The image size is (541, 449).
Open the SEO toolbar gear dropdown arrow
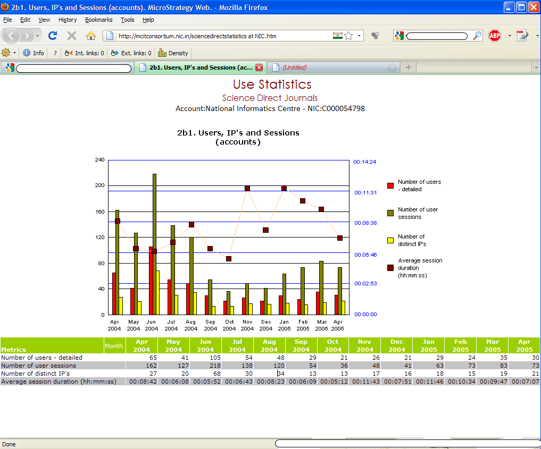pos(14,53)
